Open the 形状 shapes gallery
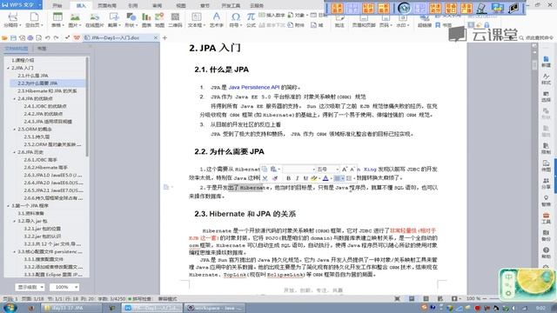The image size is (557, 313). 131,20
